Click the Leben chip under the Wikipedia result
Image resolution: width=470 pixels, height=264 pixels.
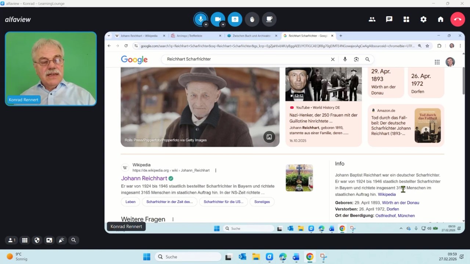(130, 202)
